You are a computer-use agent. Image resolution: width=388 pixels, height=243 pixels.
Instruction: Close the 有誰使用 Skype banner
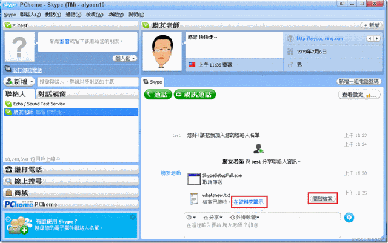(133, 218)
